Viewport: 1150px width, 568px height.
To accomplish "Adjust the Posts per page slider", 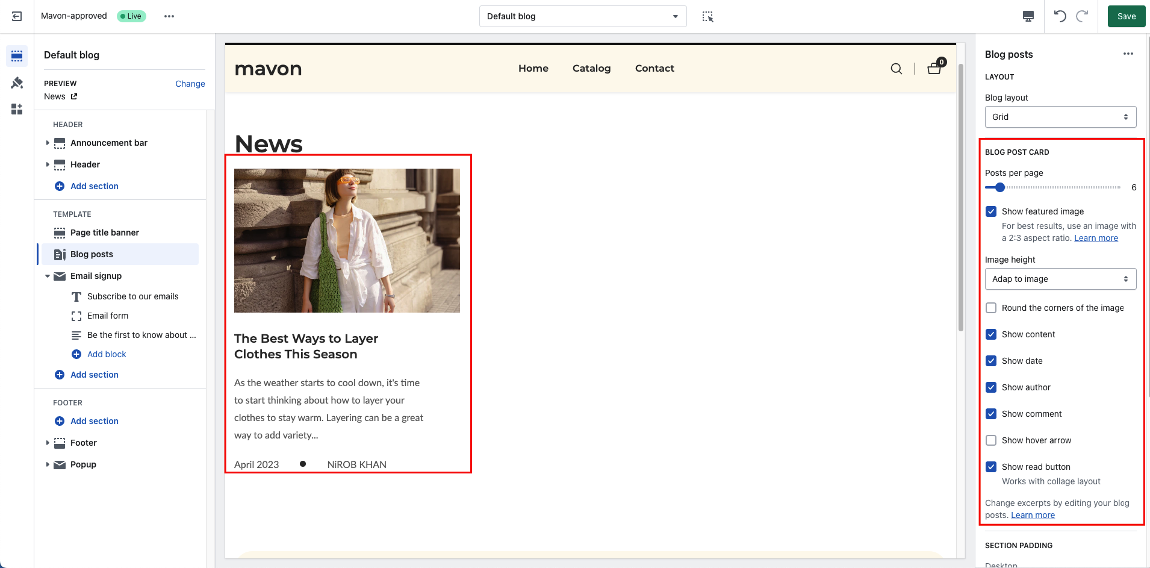I will pos(999,187).
